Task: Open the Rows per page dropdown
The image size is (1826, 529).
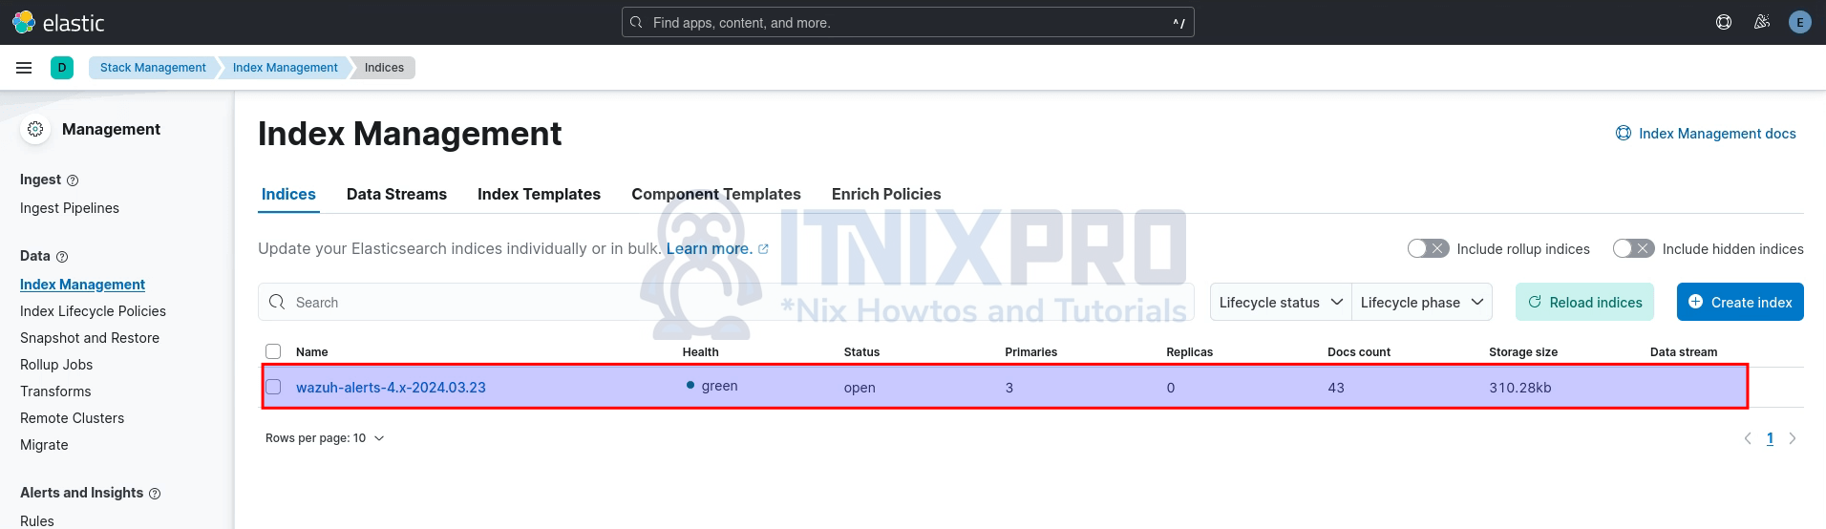Action: click(325, 438)
